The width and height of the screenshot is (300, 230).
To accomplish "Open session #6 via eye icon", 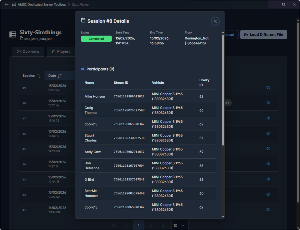I will click(268, 133).
